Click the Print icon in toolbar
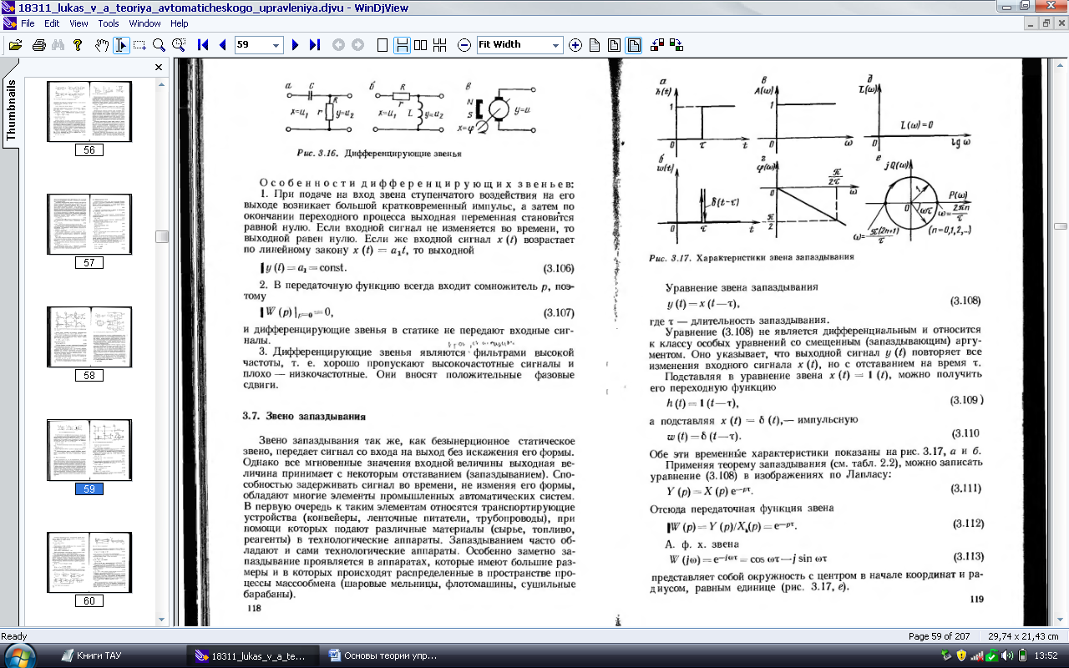This screenshot has width=1069, height=668. click(x=38, y=45)
